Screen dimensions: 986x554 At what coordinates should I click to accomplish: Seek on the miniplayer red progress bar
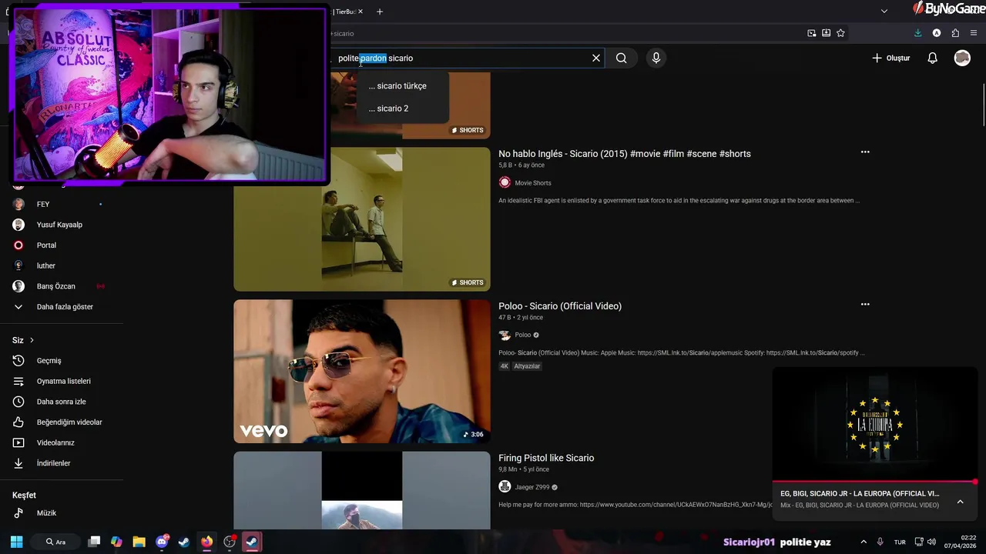point(875,482)
